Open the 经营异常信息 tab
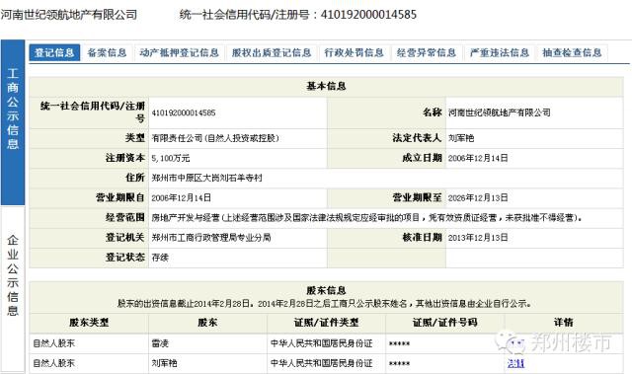632x374 pixels. 427,52
